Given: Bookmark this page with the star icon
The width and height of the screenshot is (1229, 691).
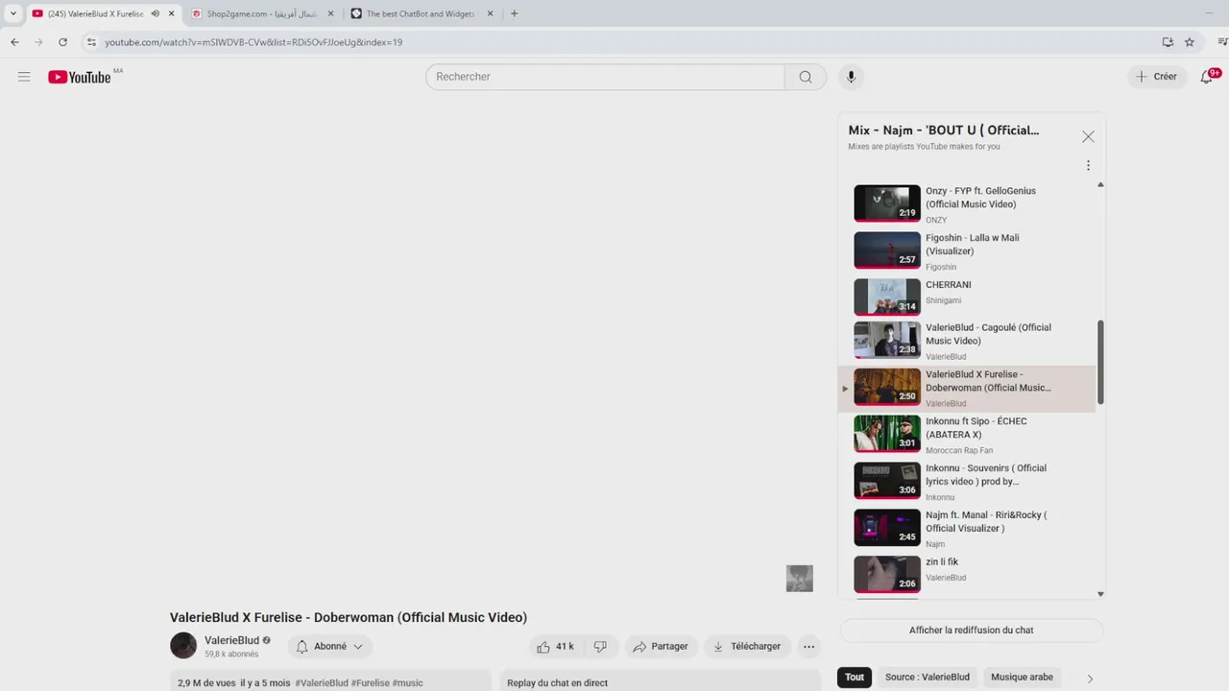Looking at the screenshot, I should tap(1190, 42).
